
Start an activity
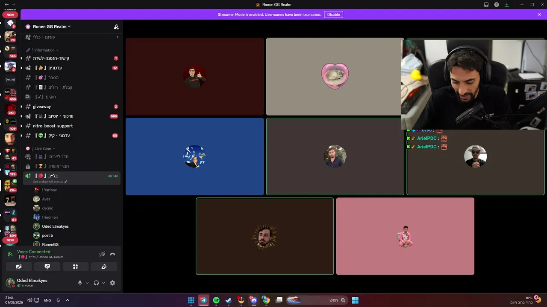76,266
